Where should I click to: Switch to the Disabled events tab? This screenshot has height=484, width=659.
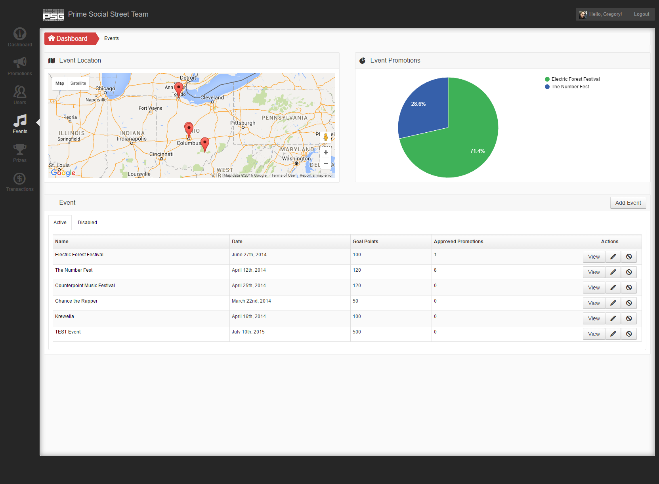pyautogui.click(x=87, y=223)
